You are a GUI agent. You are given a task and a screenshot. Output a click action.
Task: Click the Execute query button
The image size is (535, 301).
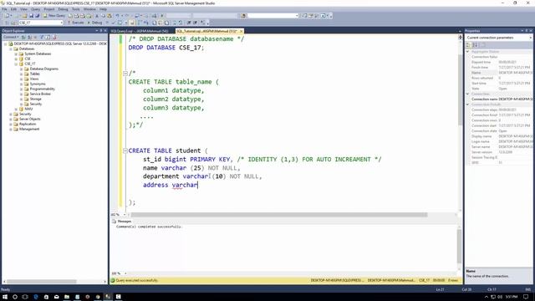[75, 23]
